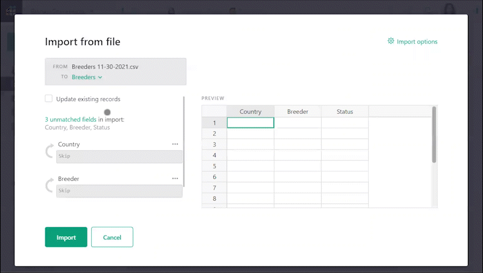Open the 3 unmatched fields link
The height and width of the screenshot is (273, 483).
71,119
